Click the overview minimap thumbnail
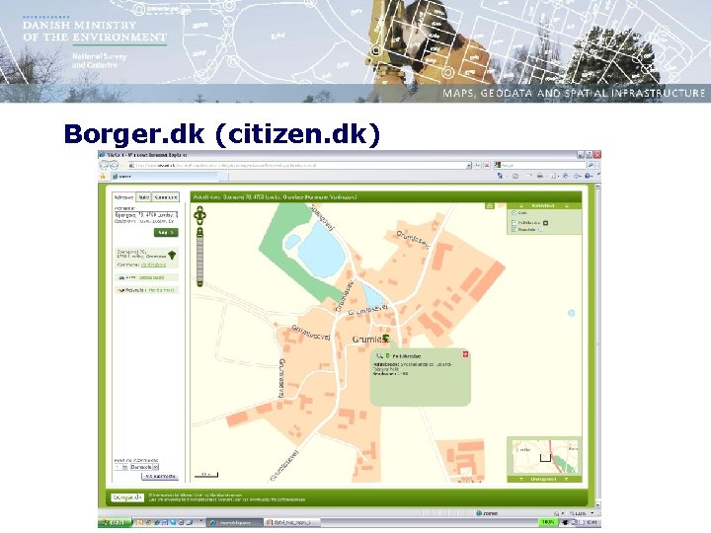The width and height of the screenshot is (711, 533). pyautogui.click(x=545, y=457)
